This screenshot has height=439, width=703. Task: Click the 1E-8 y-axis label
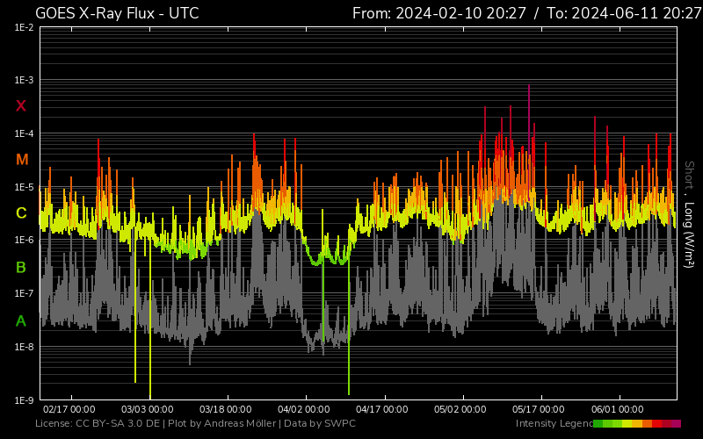(x=24, y=347)
